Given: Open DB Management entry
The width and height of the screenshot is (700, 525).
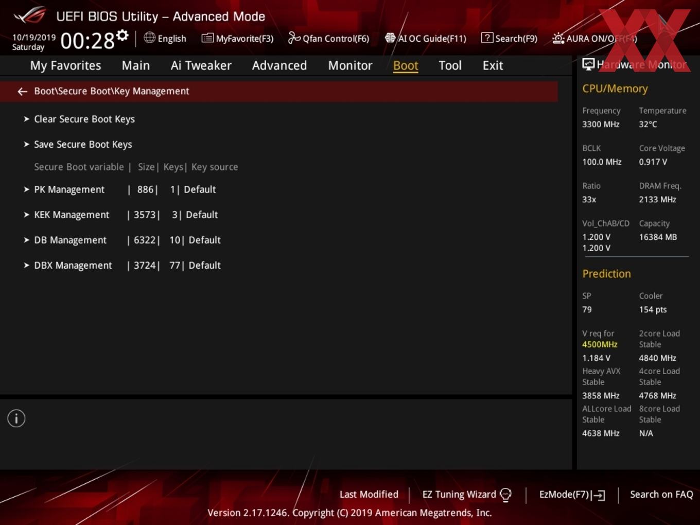Looking at the screenshot, I should pos(71,240).
